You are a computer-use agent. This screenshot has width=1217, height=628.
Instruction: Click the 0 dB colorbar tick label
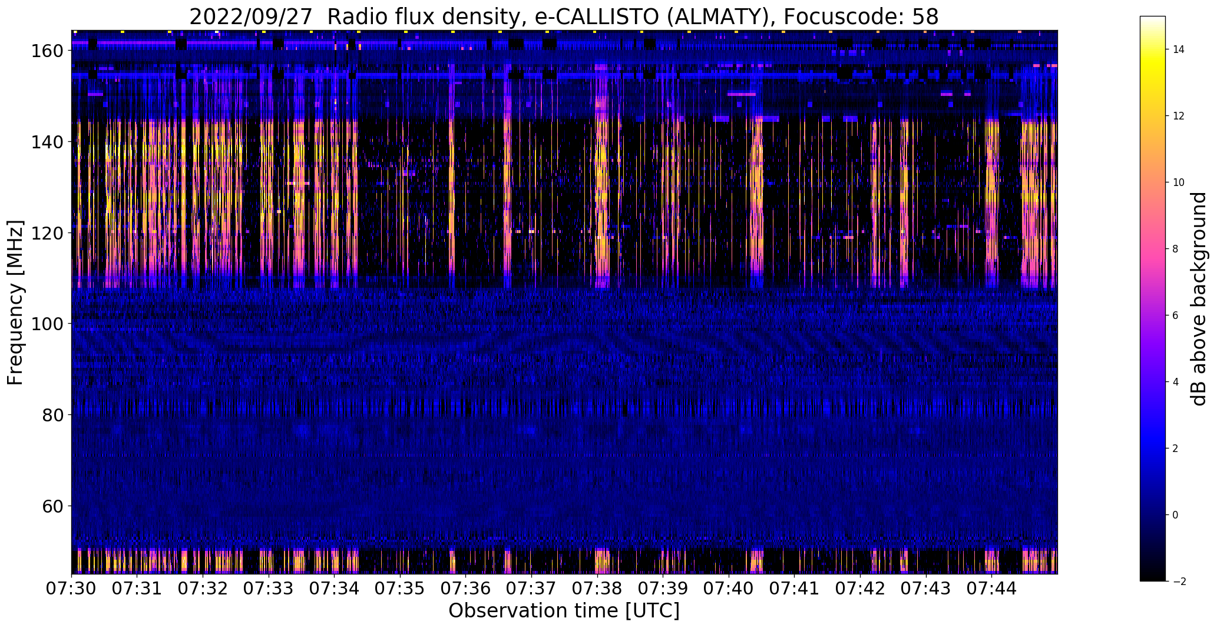(x=1176, y=515)
